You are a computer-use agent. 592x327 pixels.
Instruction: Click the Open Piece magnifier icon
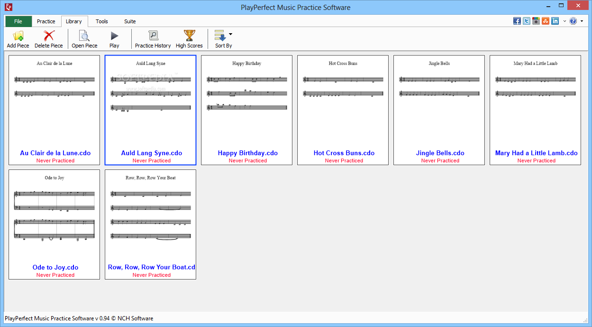click(84, 36)
